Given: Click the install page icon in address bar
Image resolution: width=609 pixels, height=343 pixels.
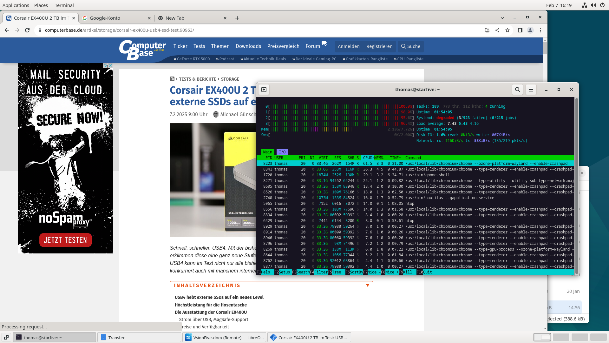Looking at the screenshot, I should point(487,30).
